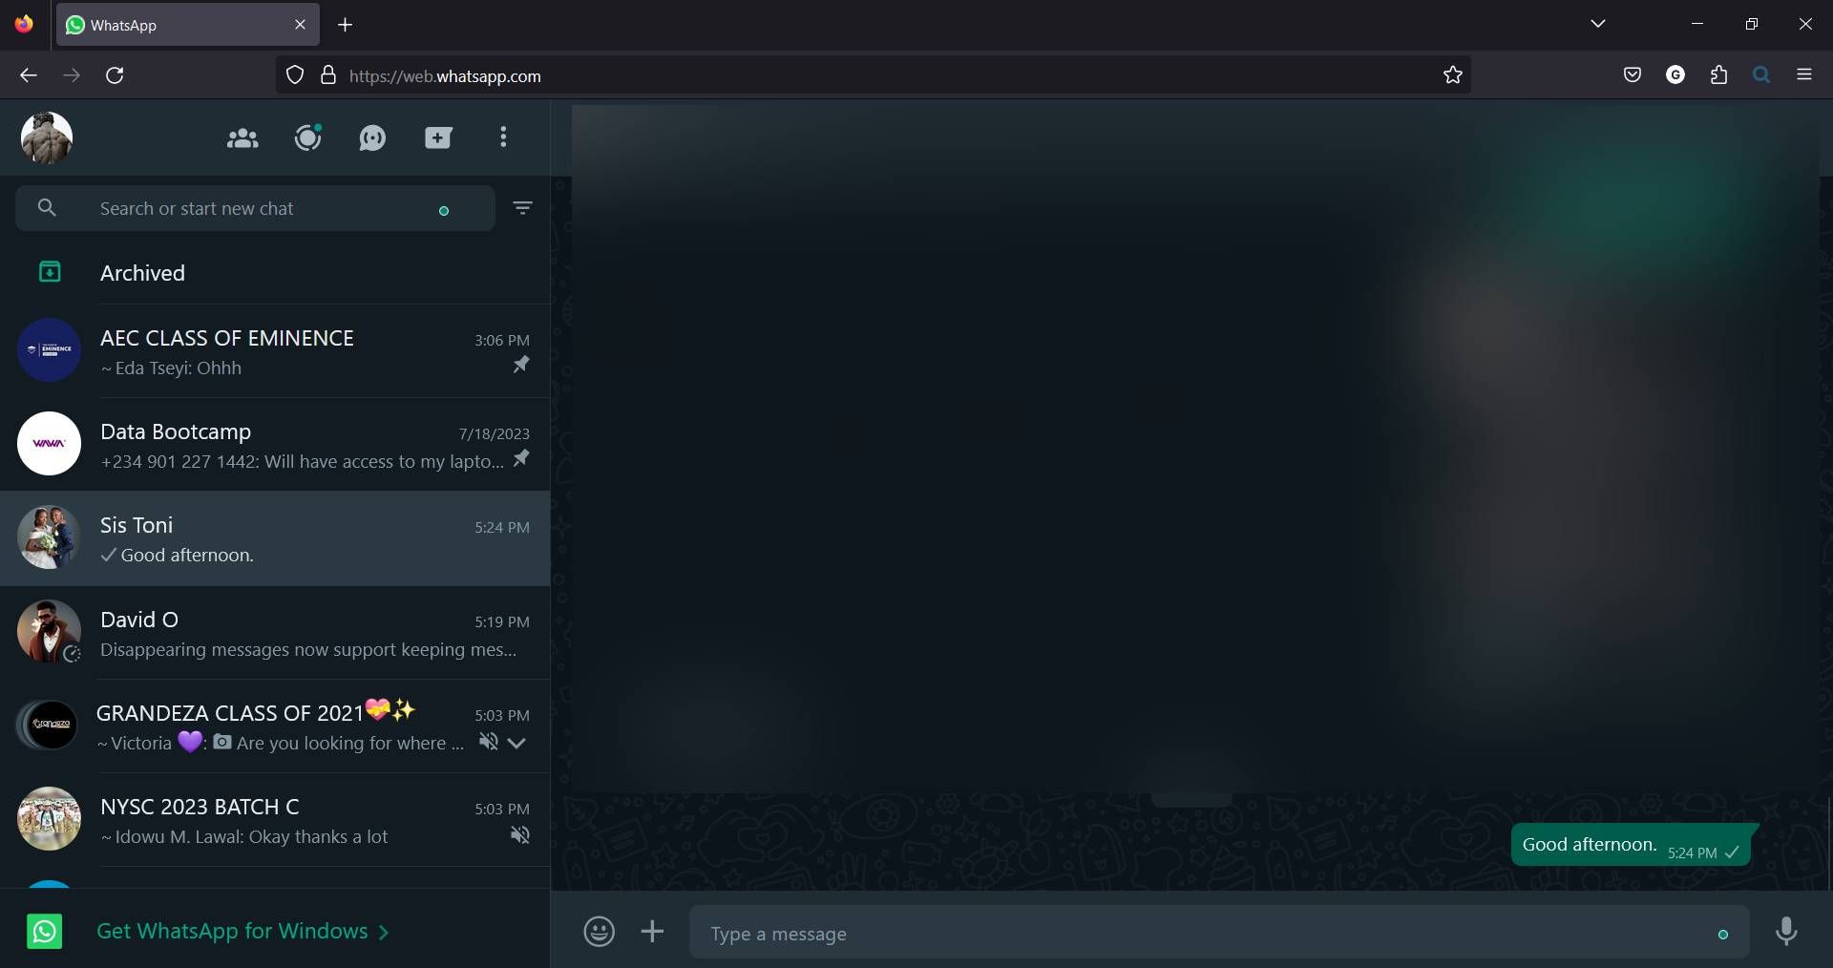Bookmark this page with the star
The height and width of the screenshot is (968, 1833).
pyautogui.click(x=1452, y=75)
